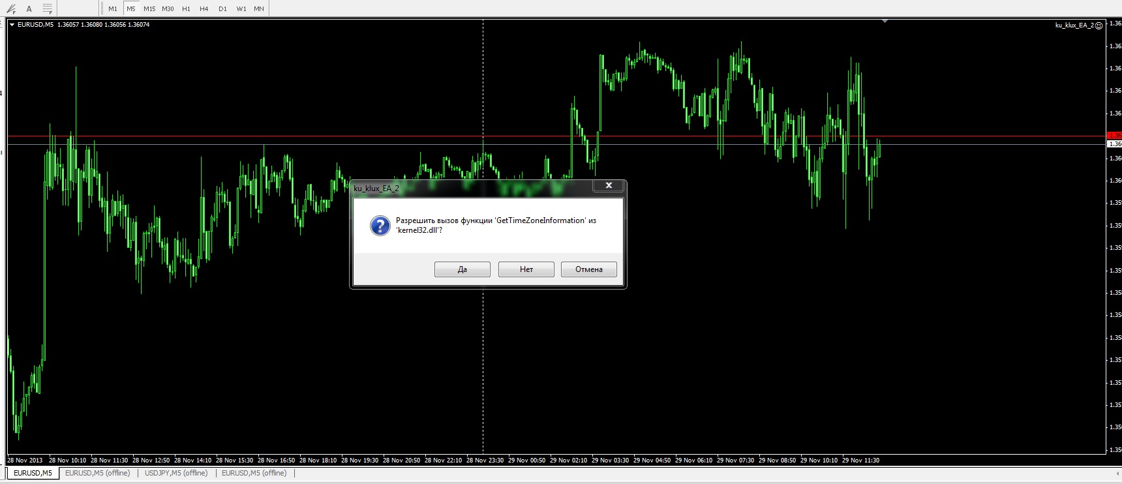Open the first EURUSD,M5 (offline) tab
This screenshot has height=484, width=1122.
98,473
